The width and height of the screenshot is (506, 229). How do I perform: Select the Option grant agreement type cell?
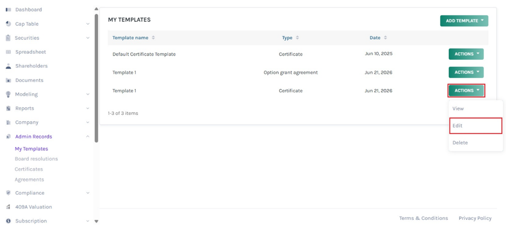(290, 73)
